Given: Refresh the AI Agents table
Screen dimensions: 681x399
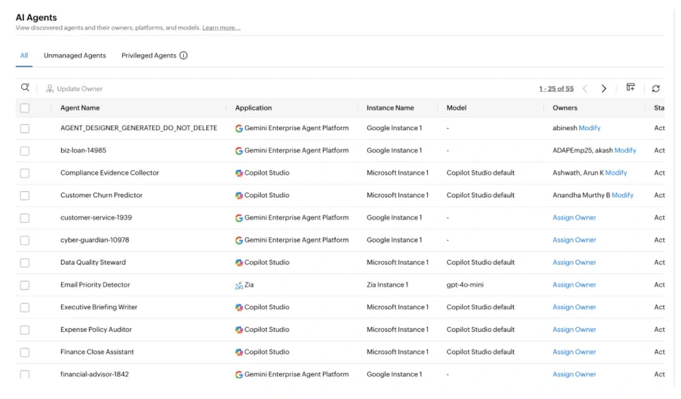Looking at the screenshot, I should coord(656,89).
